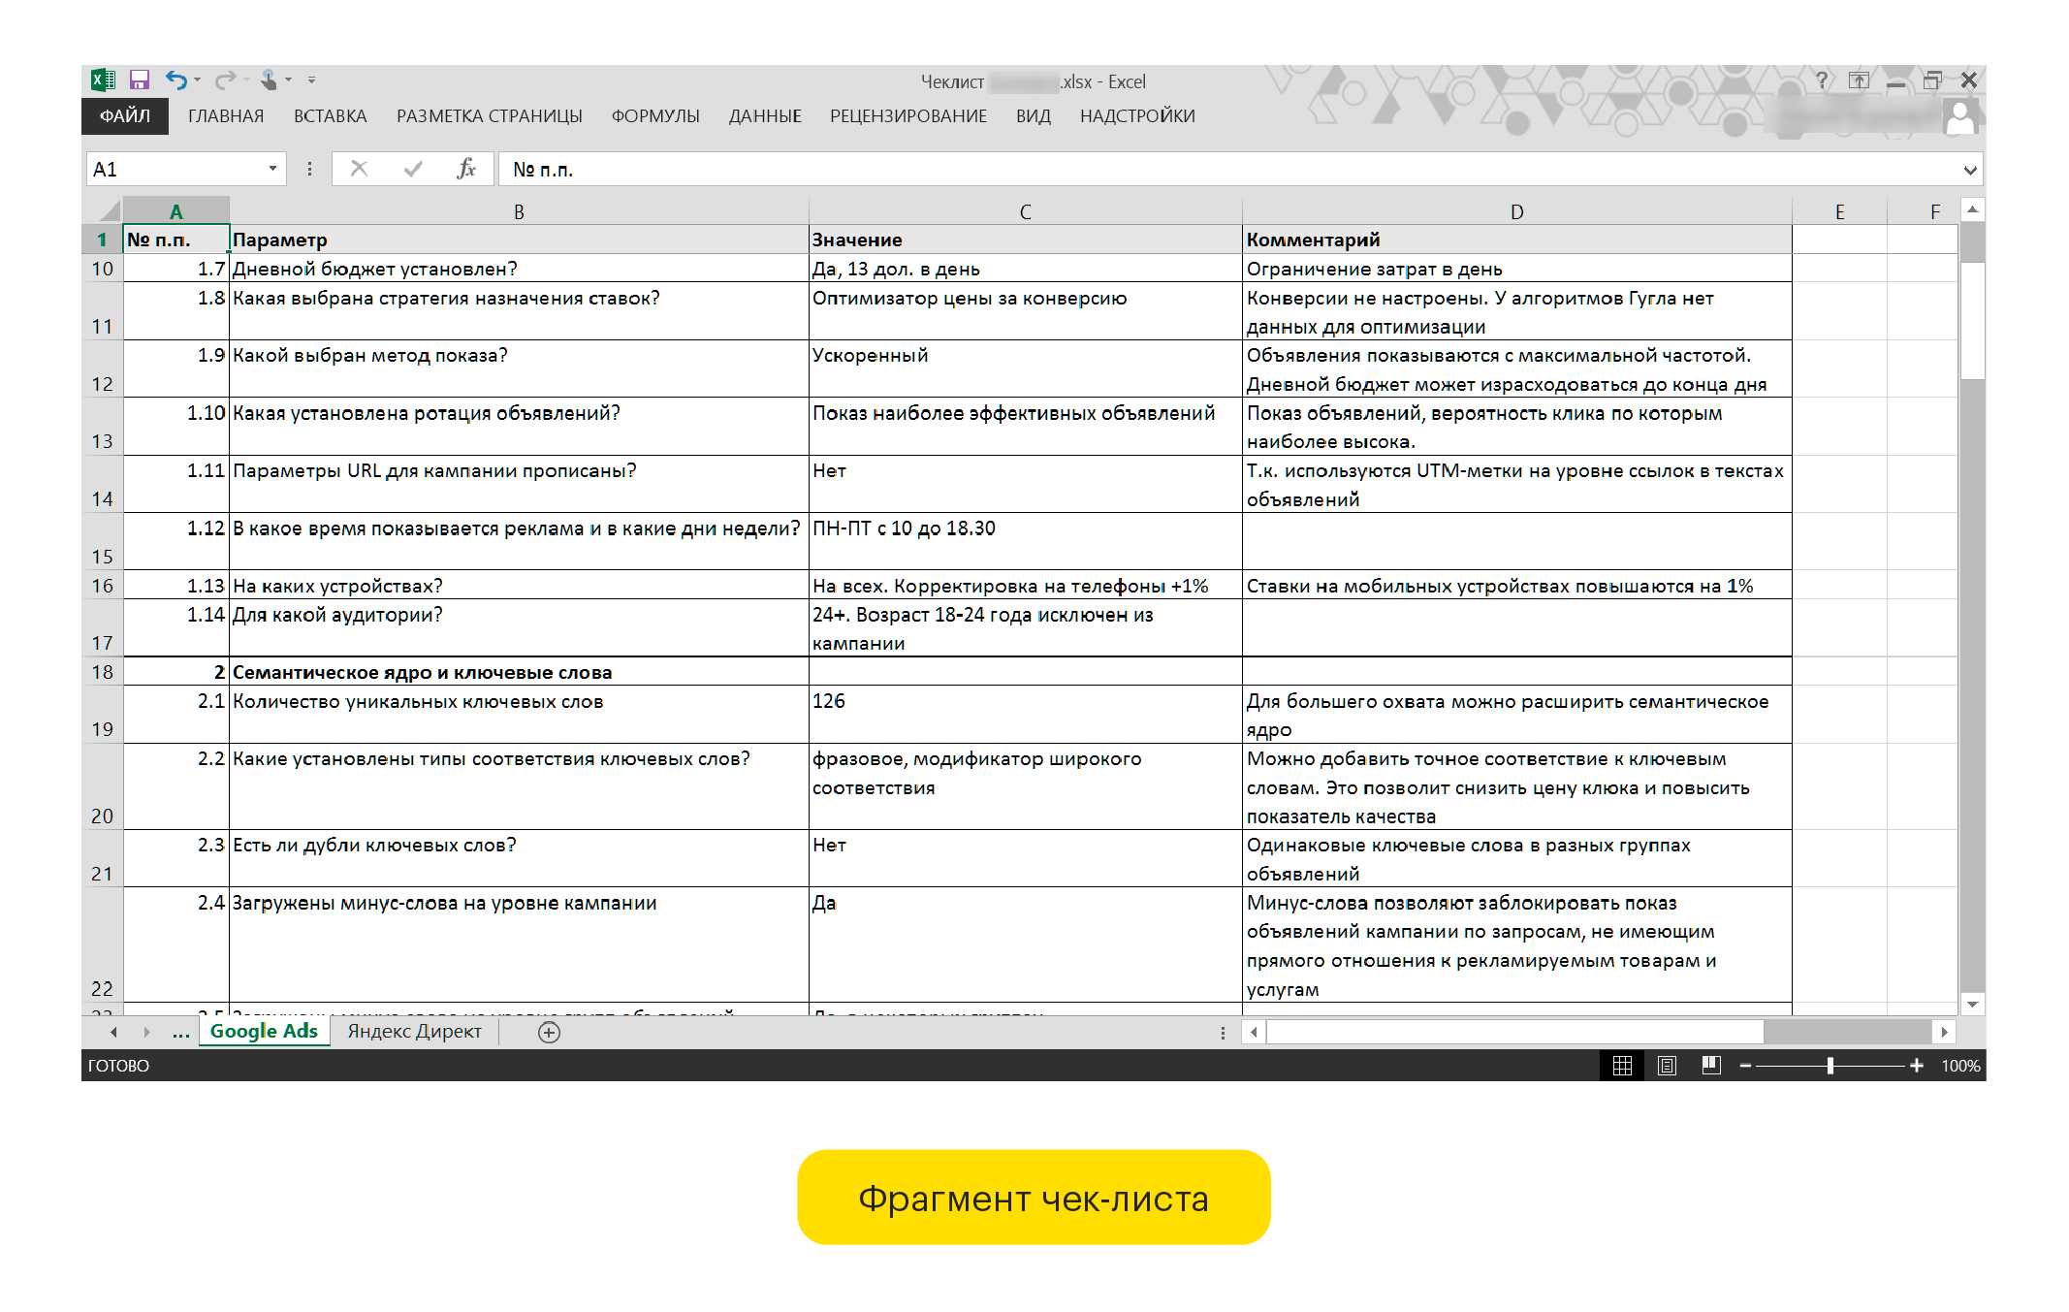Switch to the Яндекс Директ sheet tab
This screenshot has width=2069, height=1312.
pos(414,1032)
